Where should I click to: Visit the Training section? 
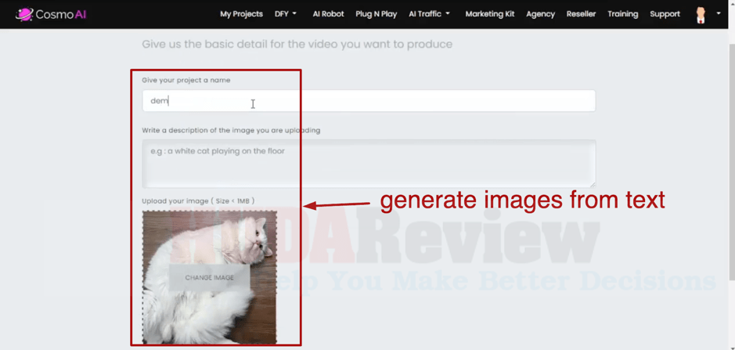click(x=622, y=14)
